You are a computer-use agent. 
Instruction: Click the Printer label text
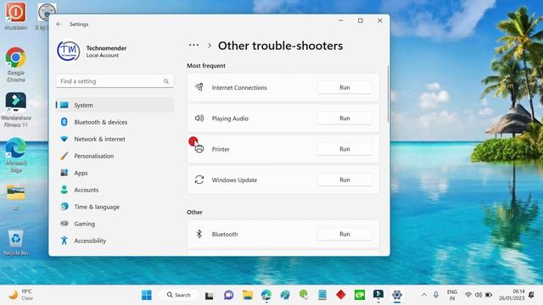pos(221,149)
